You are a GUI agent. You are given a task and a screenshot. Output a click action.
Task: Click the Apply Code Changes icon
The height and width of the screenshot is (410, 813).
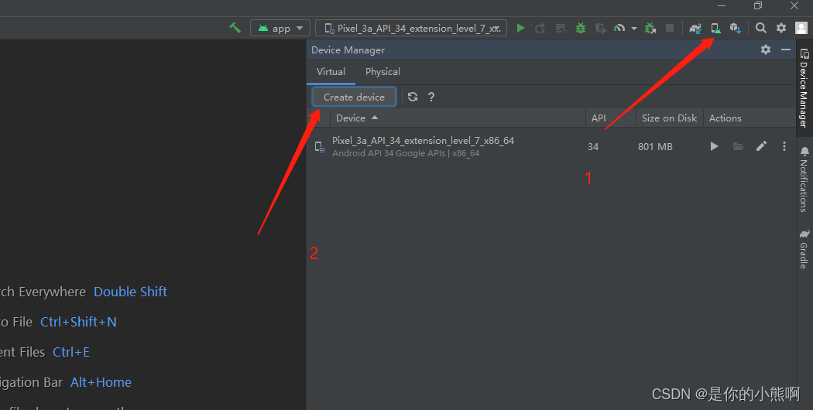pyautogui.click(x=561, y=28)
